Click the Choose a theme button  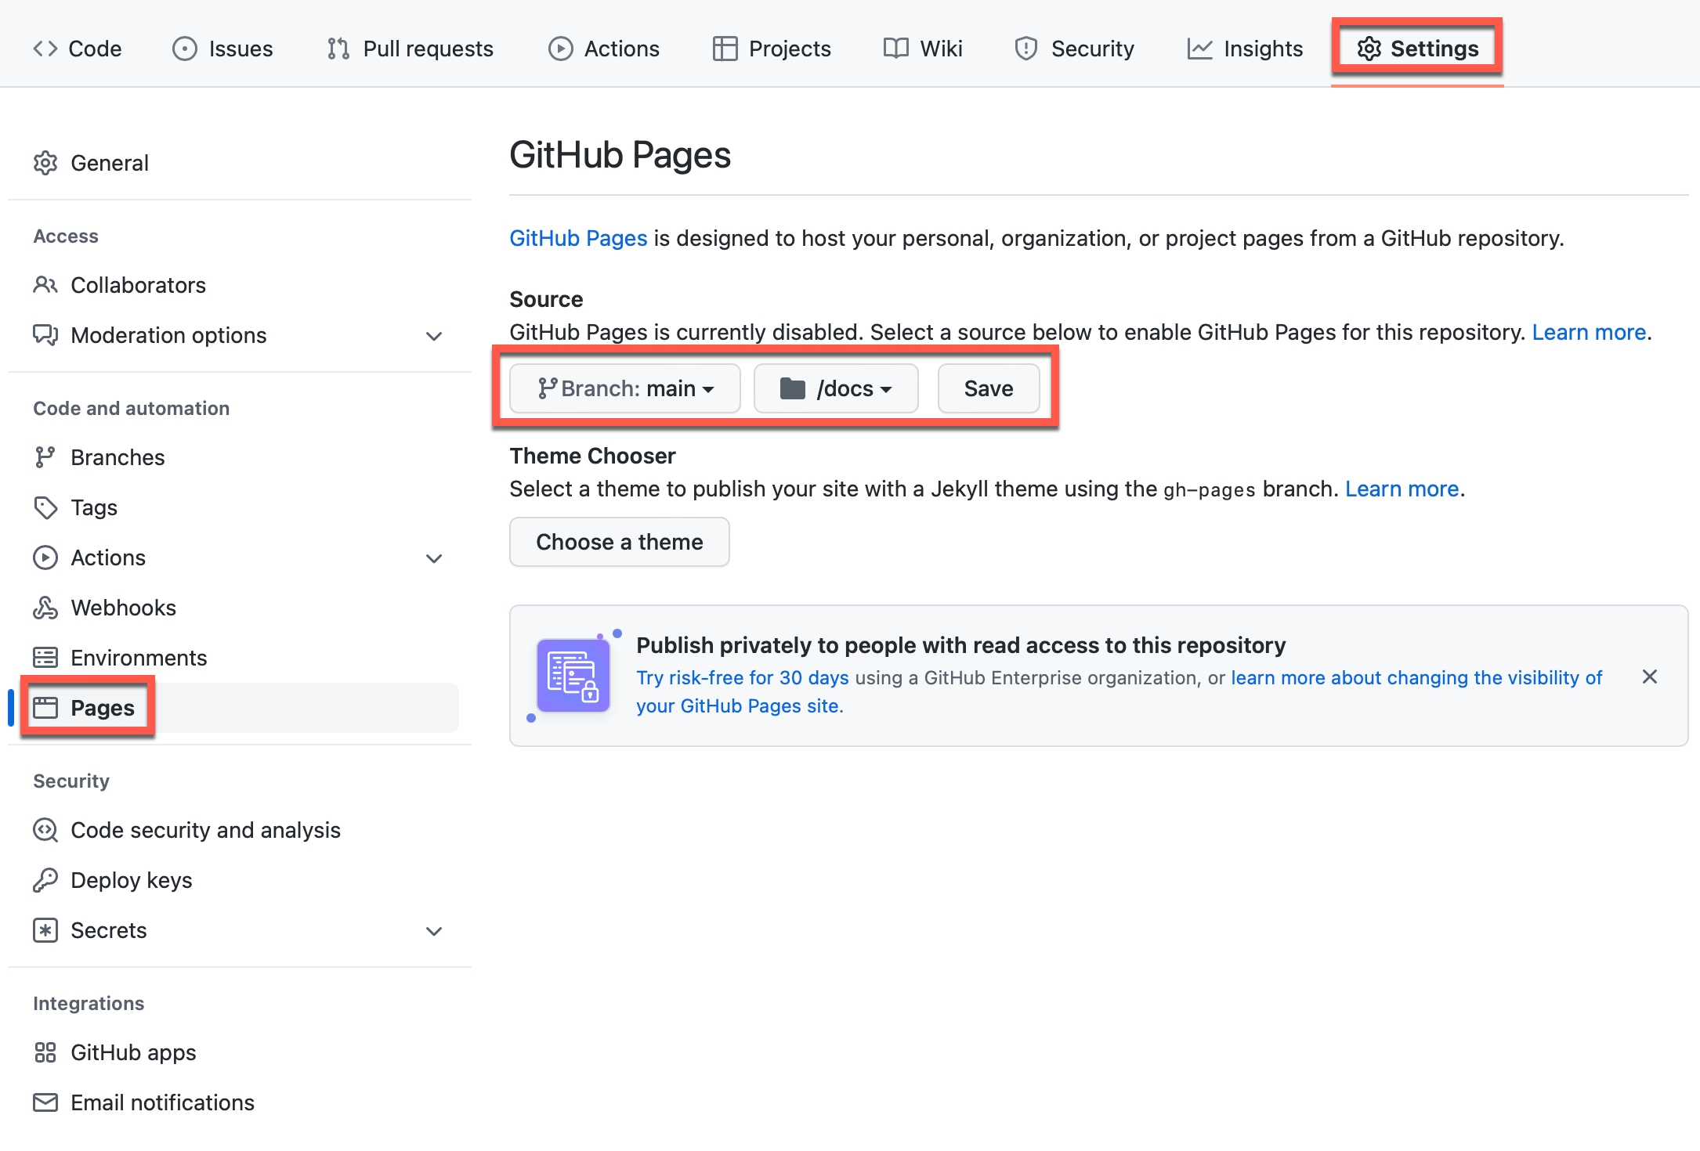(x=620, y=541)
